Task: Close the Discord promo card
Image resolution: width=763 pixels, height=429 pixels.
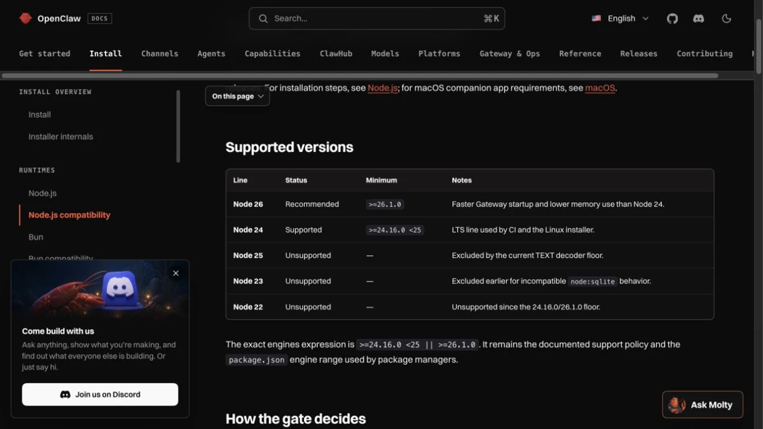Action: (x=176, y=273)
